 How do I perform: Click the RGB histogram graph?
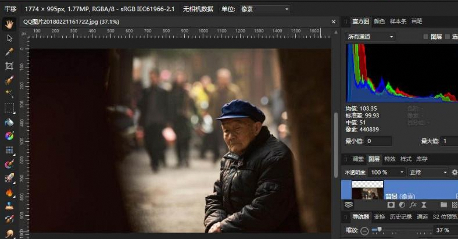click(x=402, y=73)
